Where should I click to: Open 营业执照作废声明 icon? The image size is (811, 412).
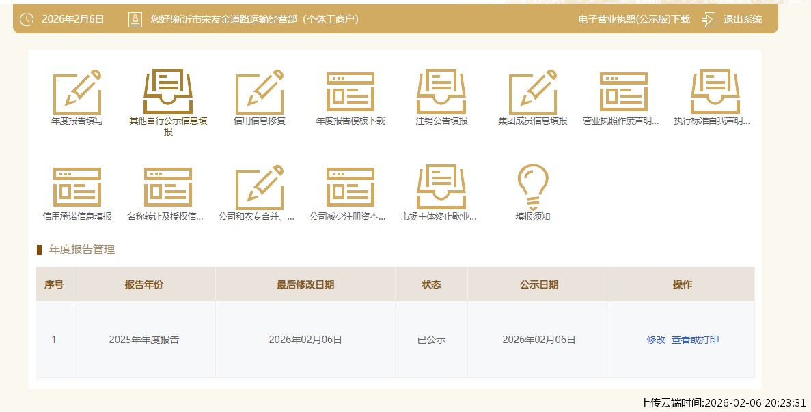pos(624,92)
